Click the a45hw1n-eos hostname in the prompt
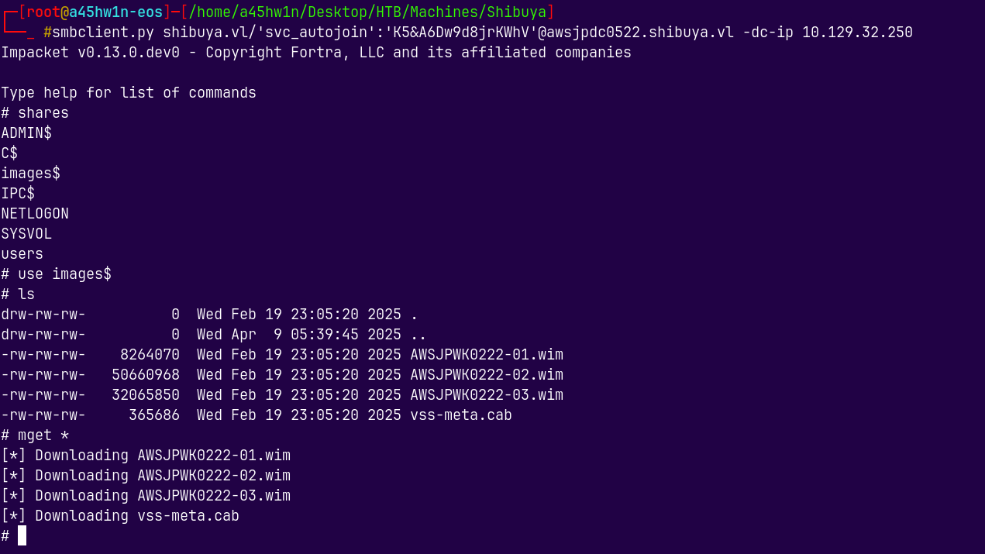The width and height of the screenshot is (985, 554). (x=115, y=12)
